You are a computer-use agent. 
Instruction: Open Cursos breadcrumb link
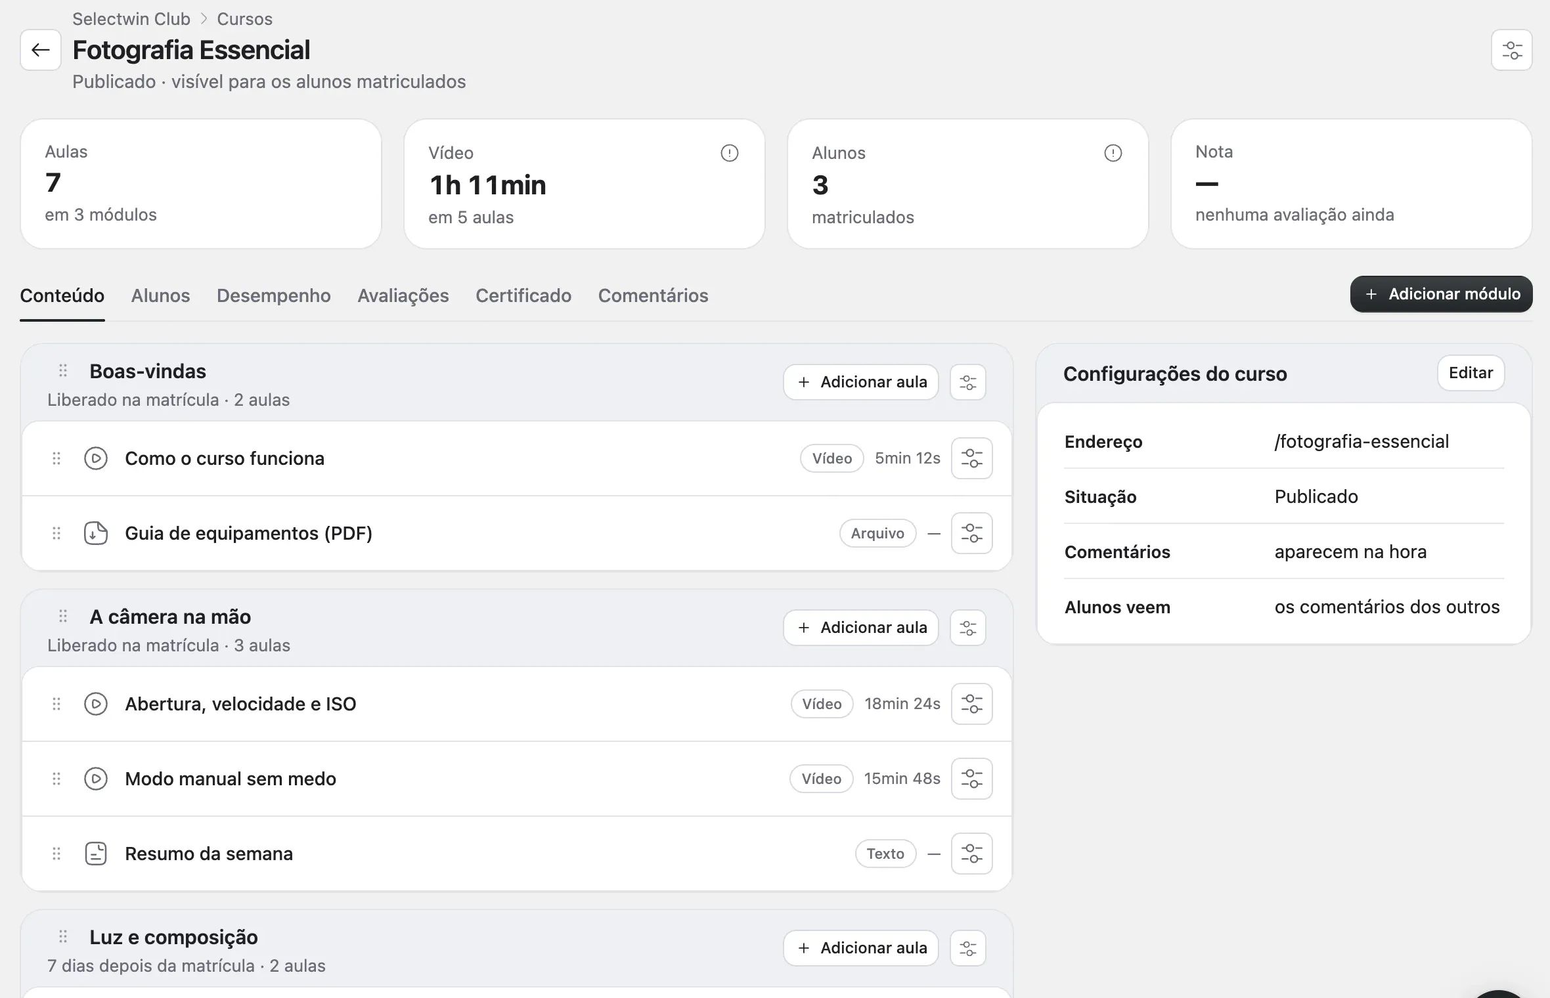(244, 19)
